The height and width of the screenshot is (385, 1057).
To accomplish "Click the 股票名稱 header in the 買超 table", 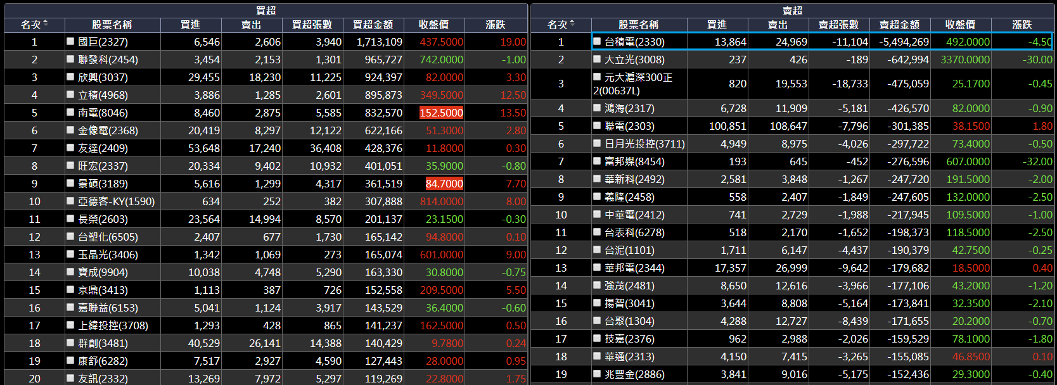I will [x=112, y=25].
